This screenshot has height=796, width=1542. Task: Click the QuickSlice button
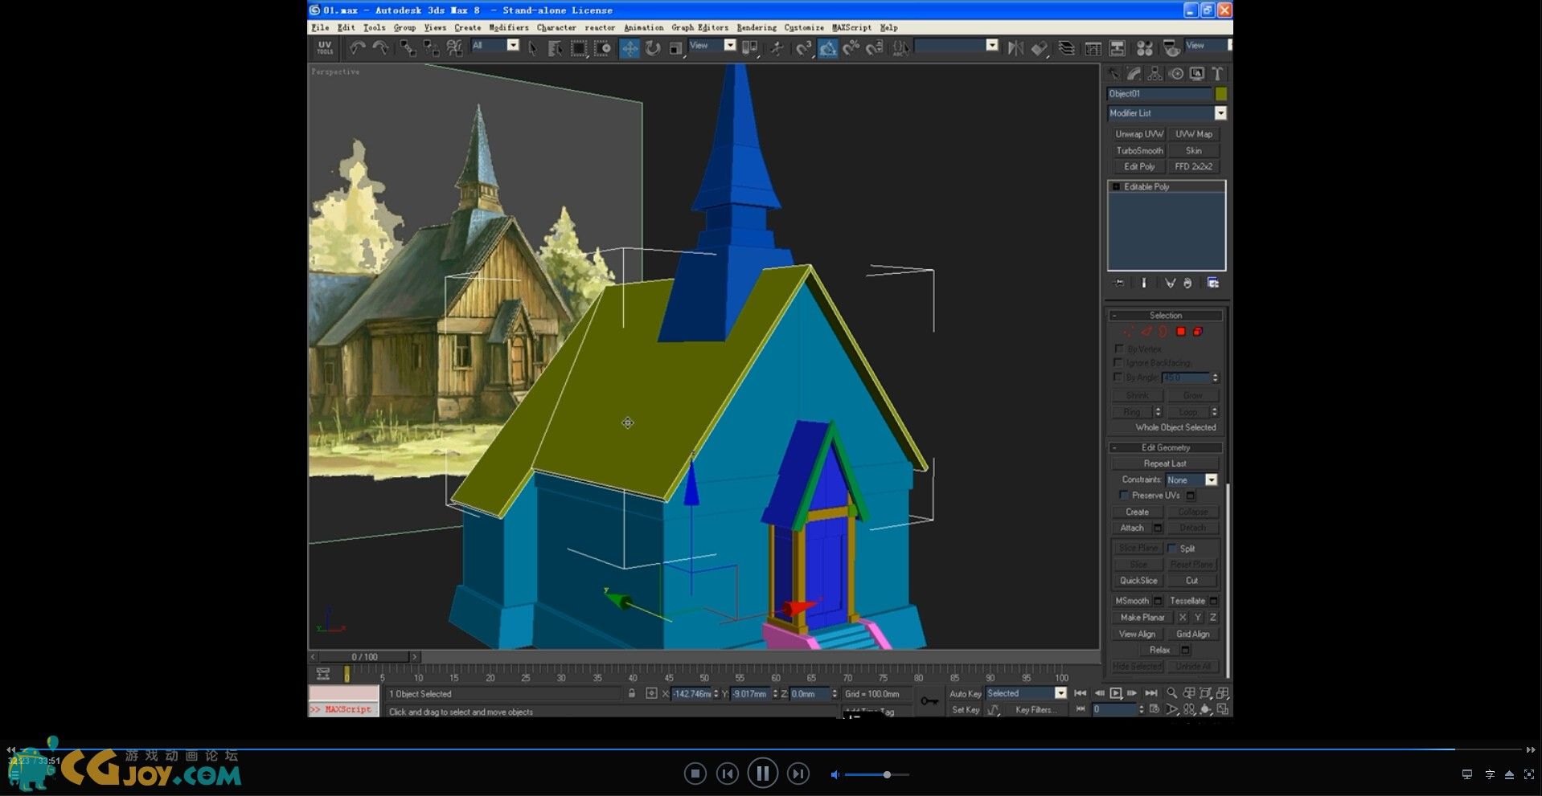(x=1138, y=580)
